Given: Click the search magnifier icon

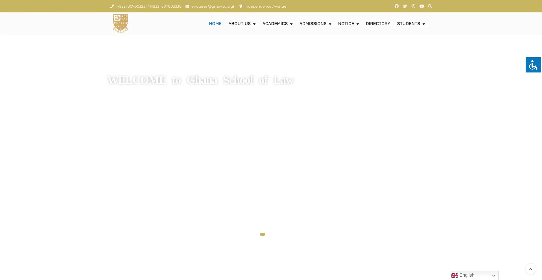Looking at the screenshot, I should click(430, 6).
